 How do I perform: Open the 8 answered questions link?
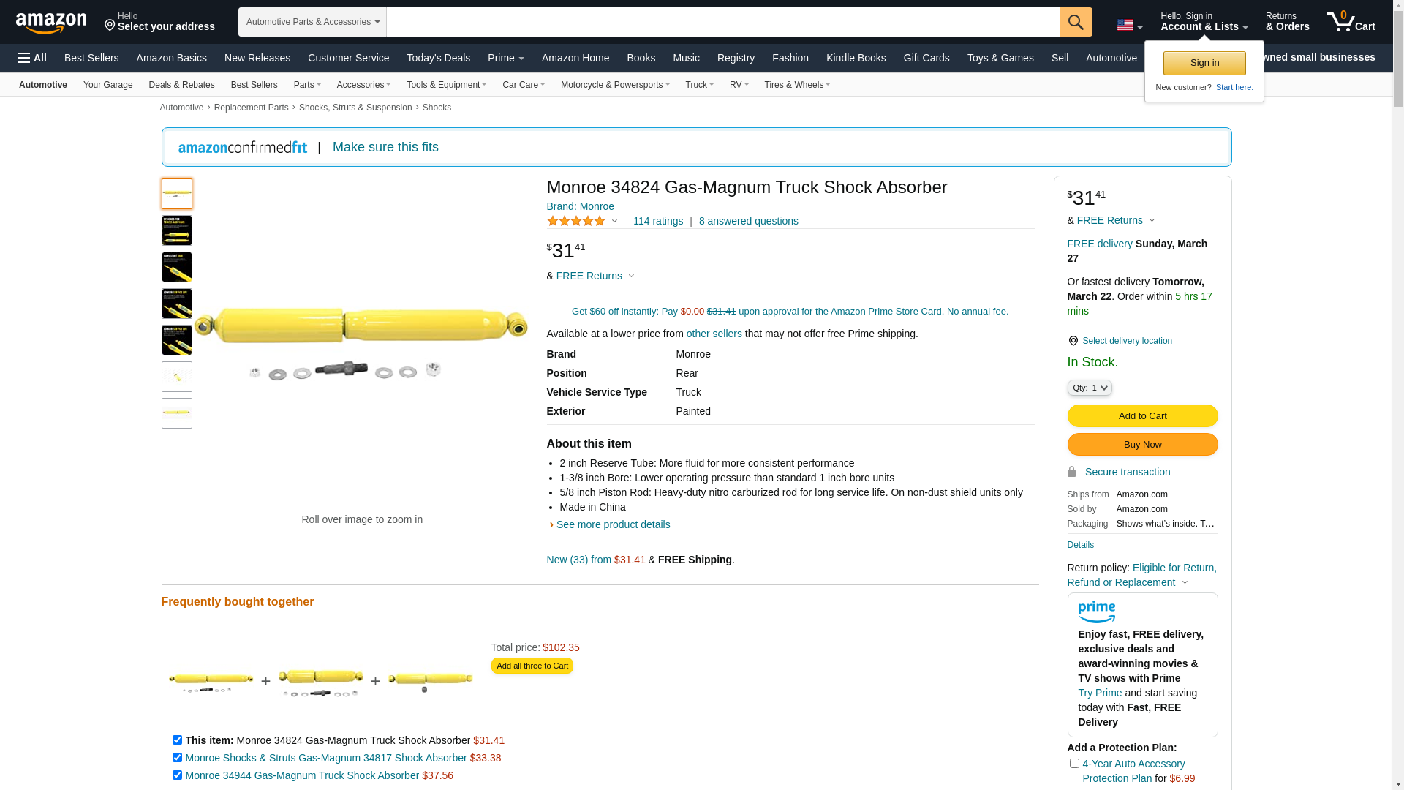pyautogui.click(x=748, y=221)
